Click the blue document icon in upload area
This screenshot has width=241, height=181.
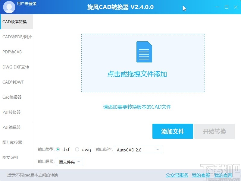(144, 52)
